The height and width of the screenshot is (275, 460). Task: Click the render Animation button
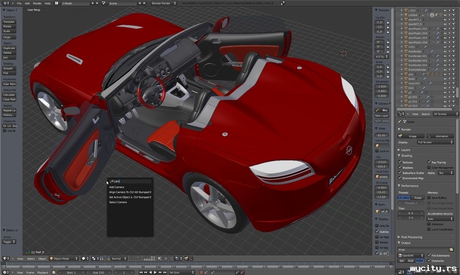(x=439, y=136)
